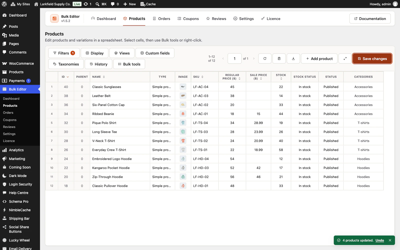Open the WordPress logo menu
The image size is (400, 250).
[4, 4]
